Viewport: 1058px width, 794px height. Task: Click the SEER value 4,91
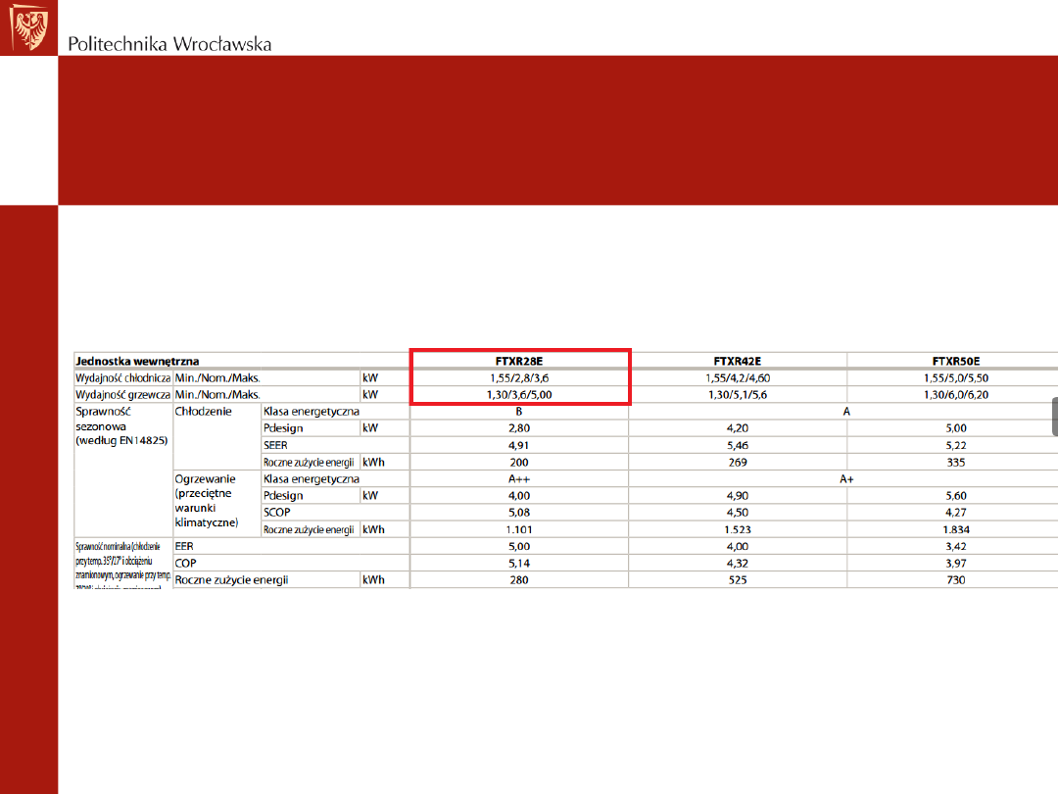tap(519, 445)
